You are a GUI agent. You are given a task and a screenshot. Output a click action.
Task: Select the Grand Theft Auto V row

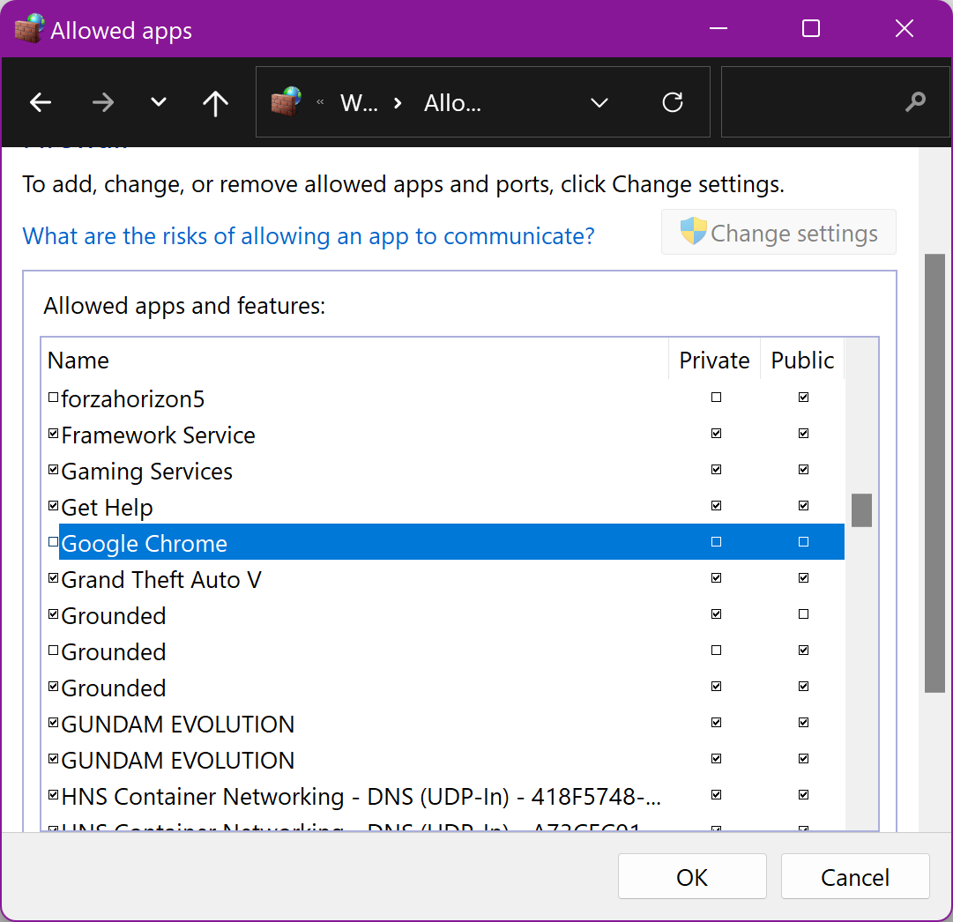click(445, 580)
